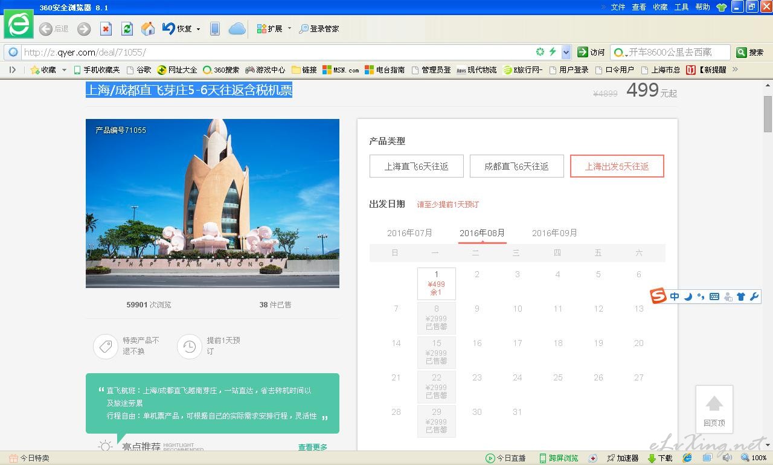
Task: Click the 查看更多 link
Action: click(313, 447)
